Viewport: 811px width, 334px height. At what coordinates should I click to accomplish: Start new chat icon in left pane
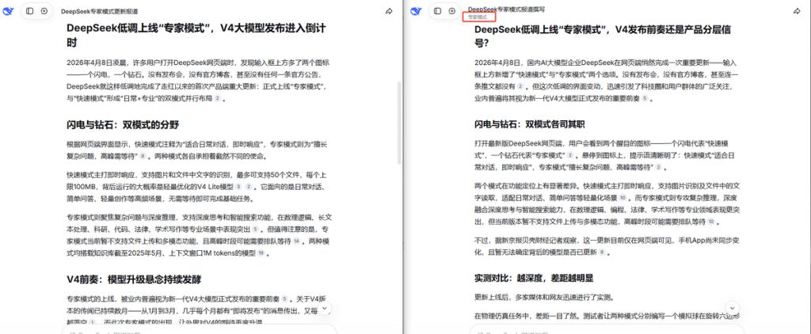[x=44, y=12]
